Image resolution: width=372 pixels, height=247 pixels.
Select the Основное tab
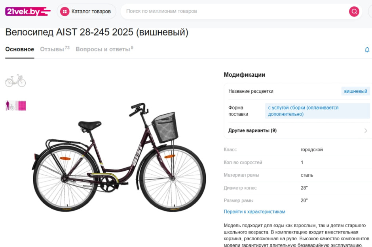click(19, 49)
